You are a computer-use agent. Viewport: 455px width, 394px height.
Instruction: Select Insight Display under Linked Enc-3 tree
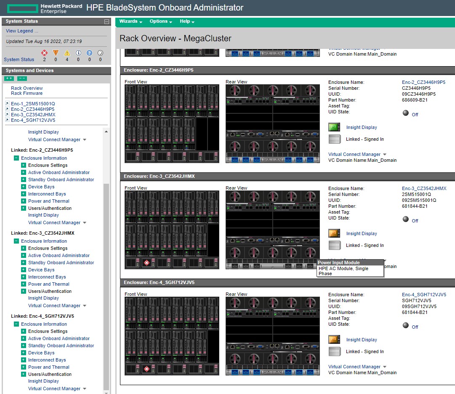click(x=43, y=298)
